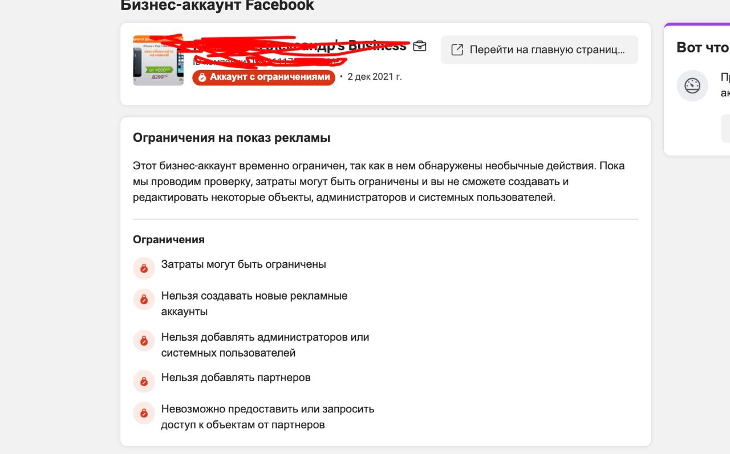Click the briefcase icon next to business name
This screenshot has width=730, height=454.
pyautogui.click(x=420, y=46)
